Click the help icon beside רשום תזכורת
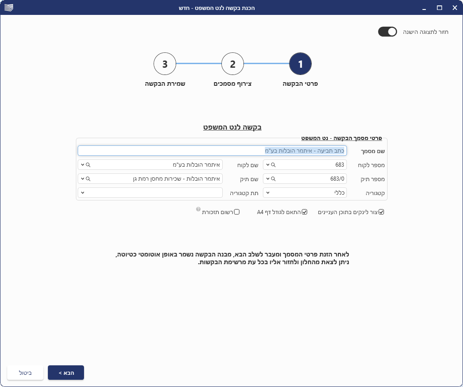This screenshot has width=463, height=387. (x=198, y=210)
